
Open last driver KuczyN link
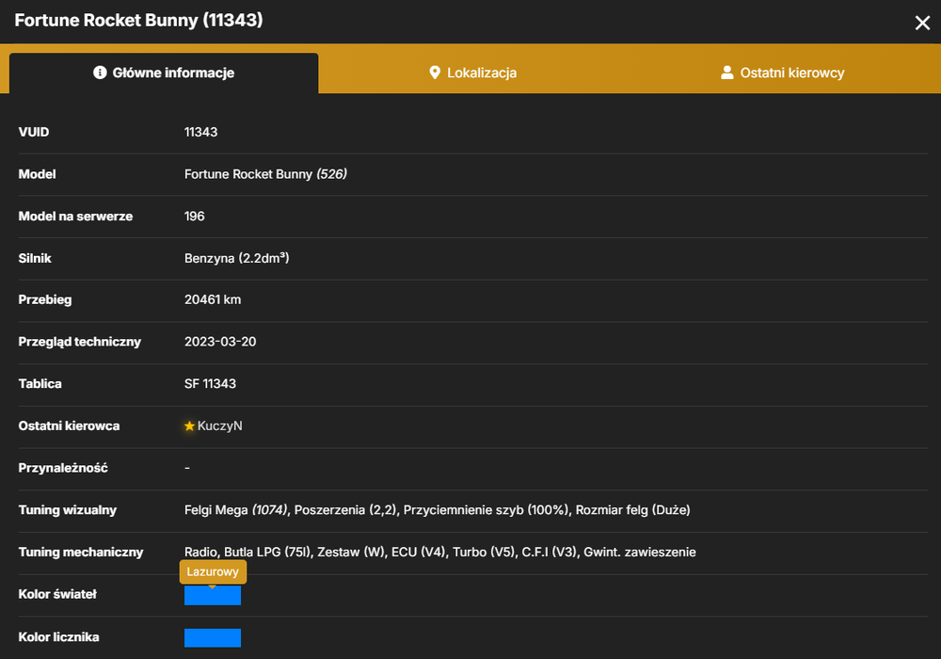(219, 426)
